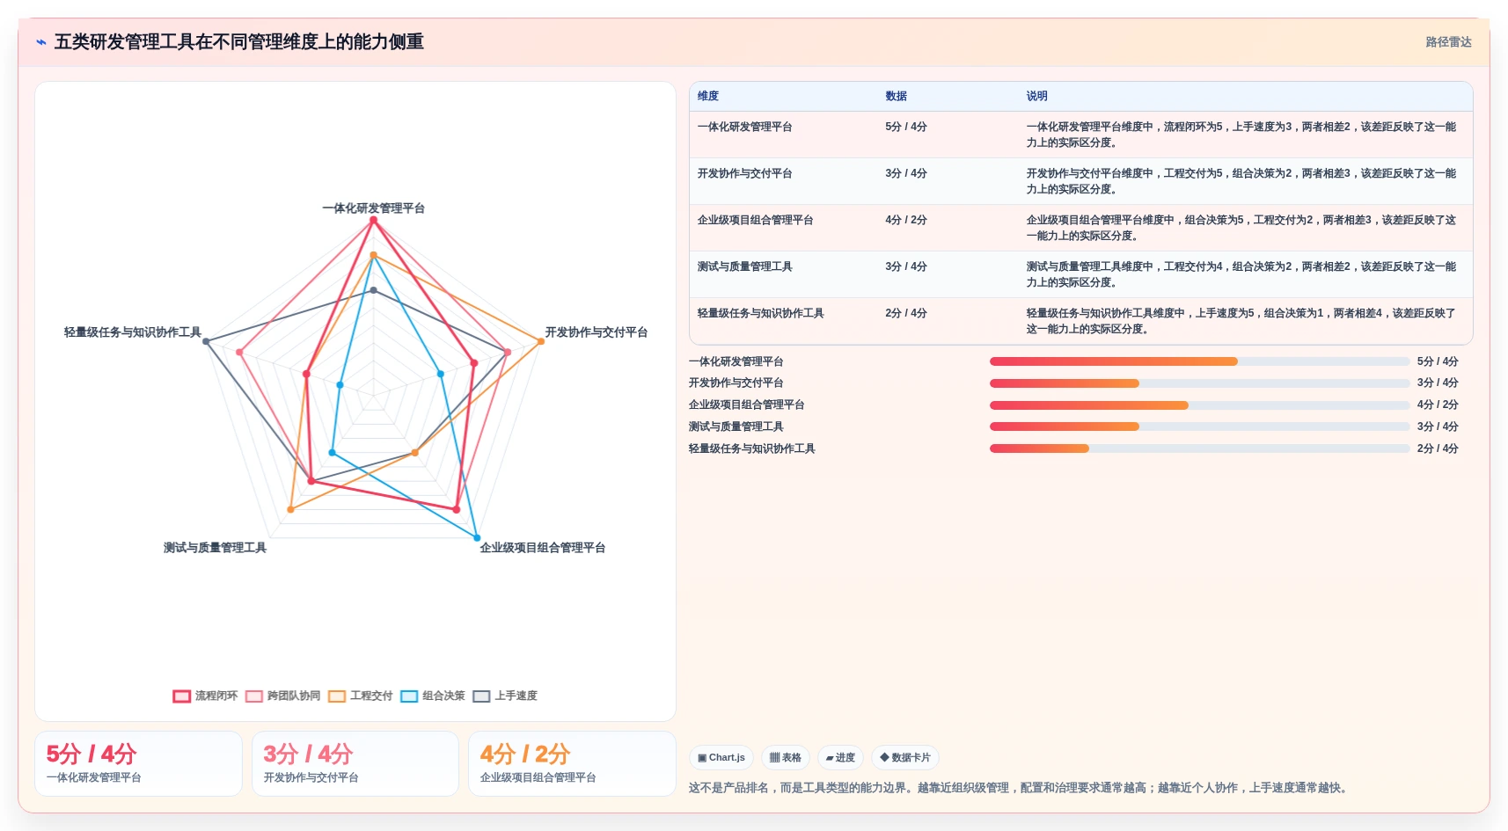Viewport: 1508px width, 831px height.
Task: Click the 开发协作与交付平台 progress bar
Action: [1199, 383]
